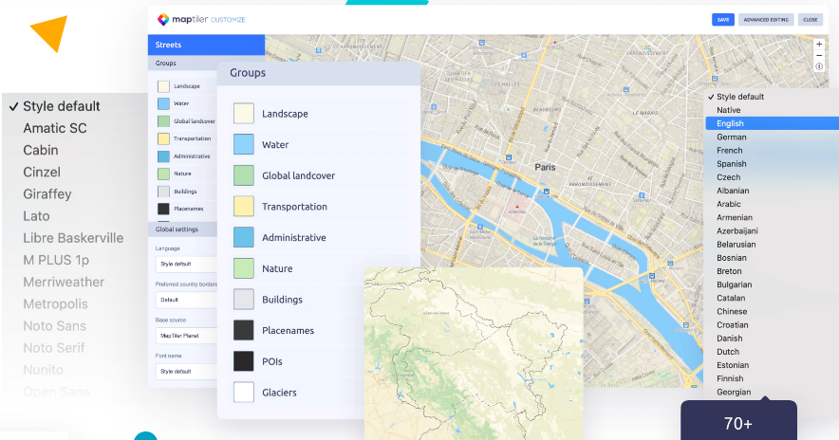Select Style default in the language list
This screenshot has width=839, height=440.
[x=740, y=97]
